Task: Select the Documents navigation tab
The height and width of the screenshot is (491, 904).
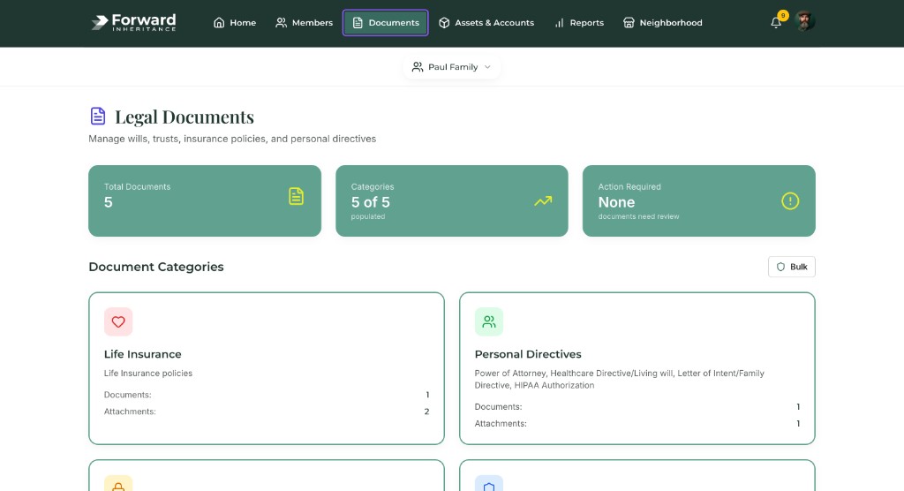Action: pyautogui.click(x=385, y=23)
